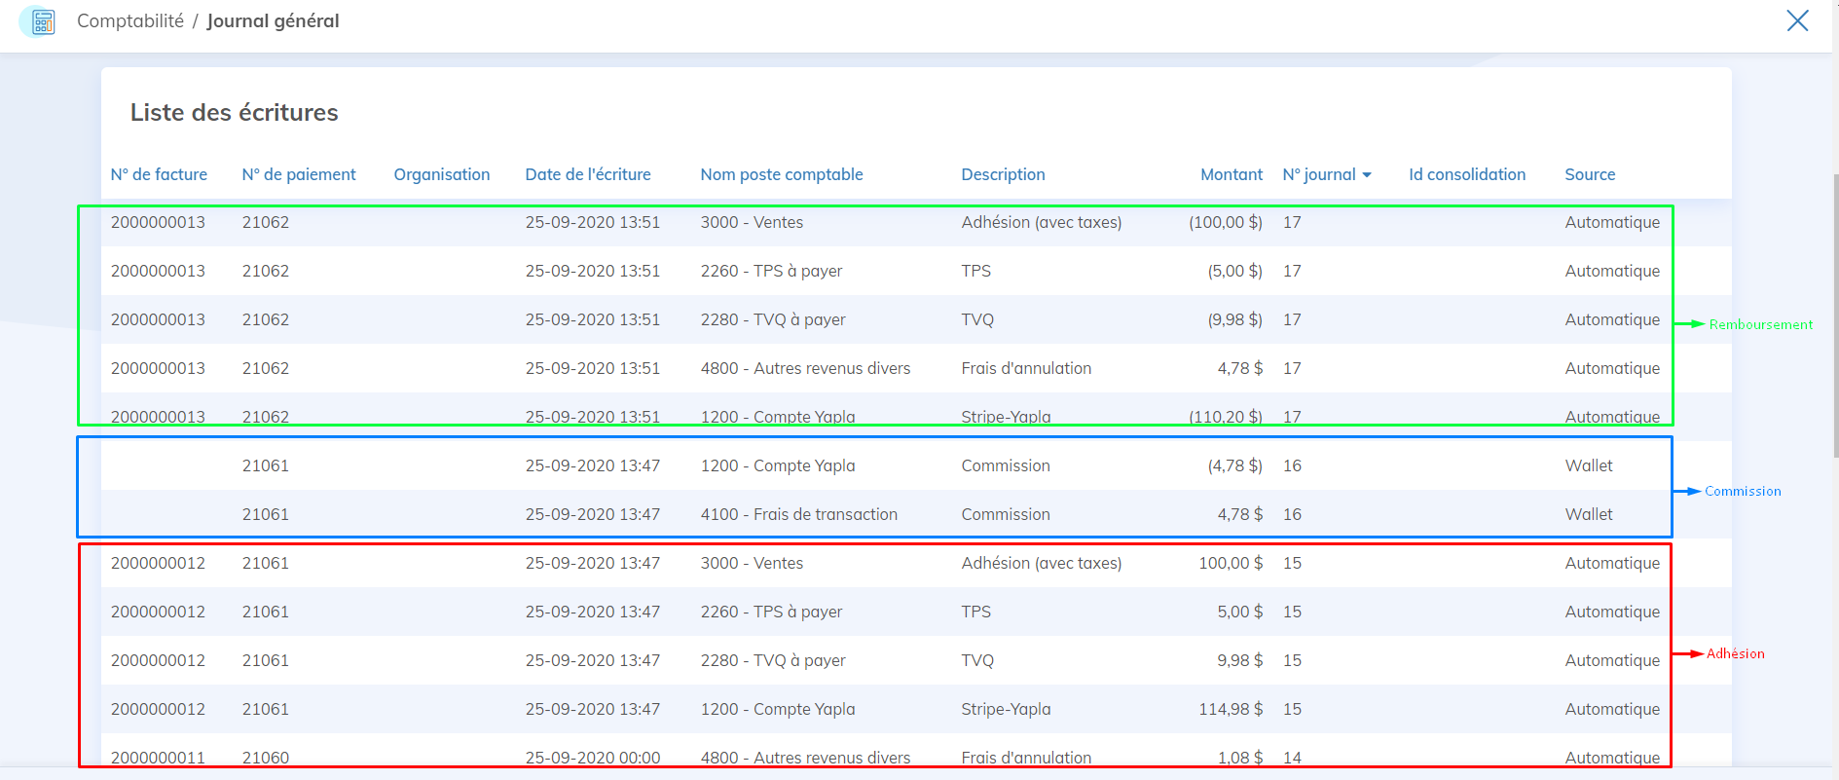Open the Comptabilité breadcrumb link
This screenshot has height=780, width=1839.
(x=130, y=20)
